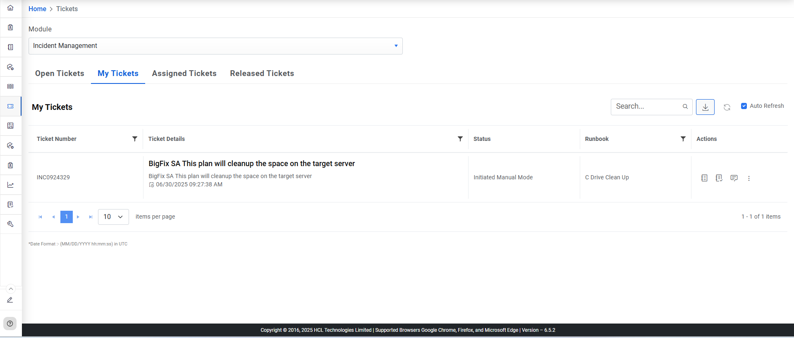Open the more actions vertical ellipsis

pos(749,178)
